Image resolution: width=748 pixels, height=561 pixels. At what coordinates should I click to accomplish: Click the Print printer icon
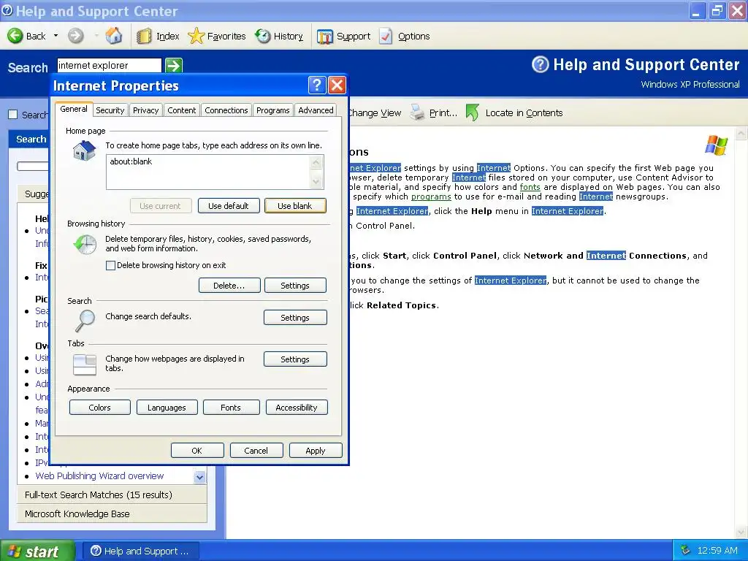[x=417, y=112]
